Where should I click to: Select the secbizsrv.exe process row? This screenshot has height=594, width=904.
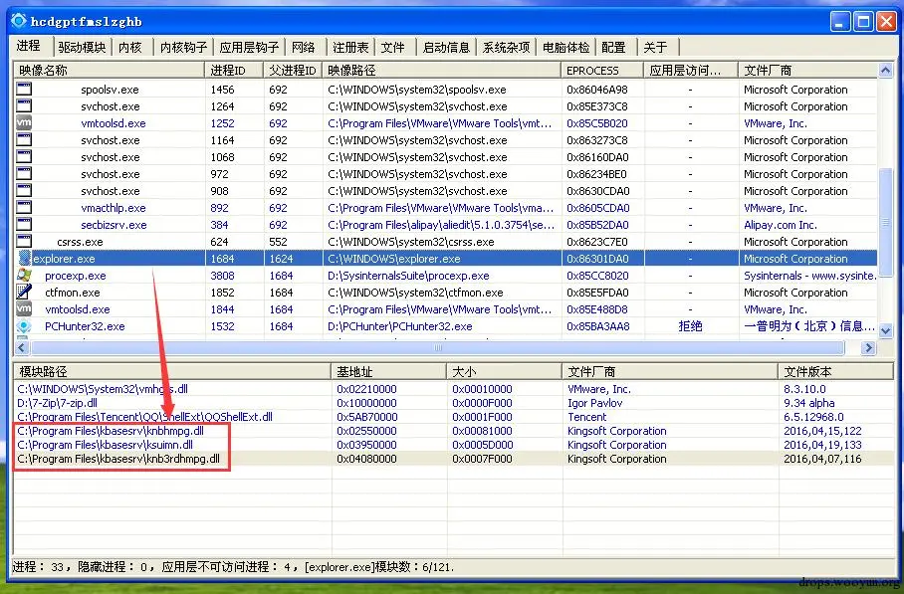click(445, 225)
